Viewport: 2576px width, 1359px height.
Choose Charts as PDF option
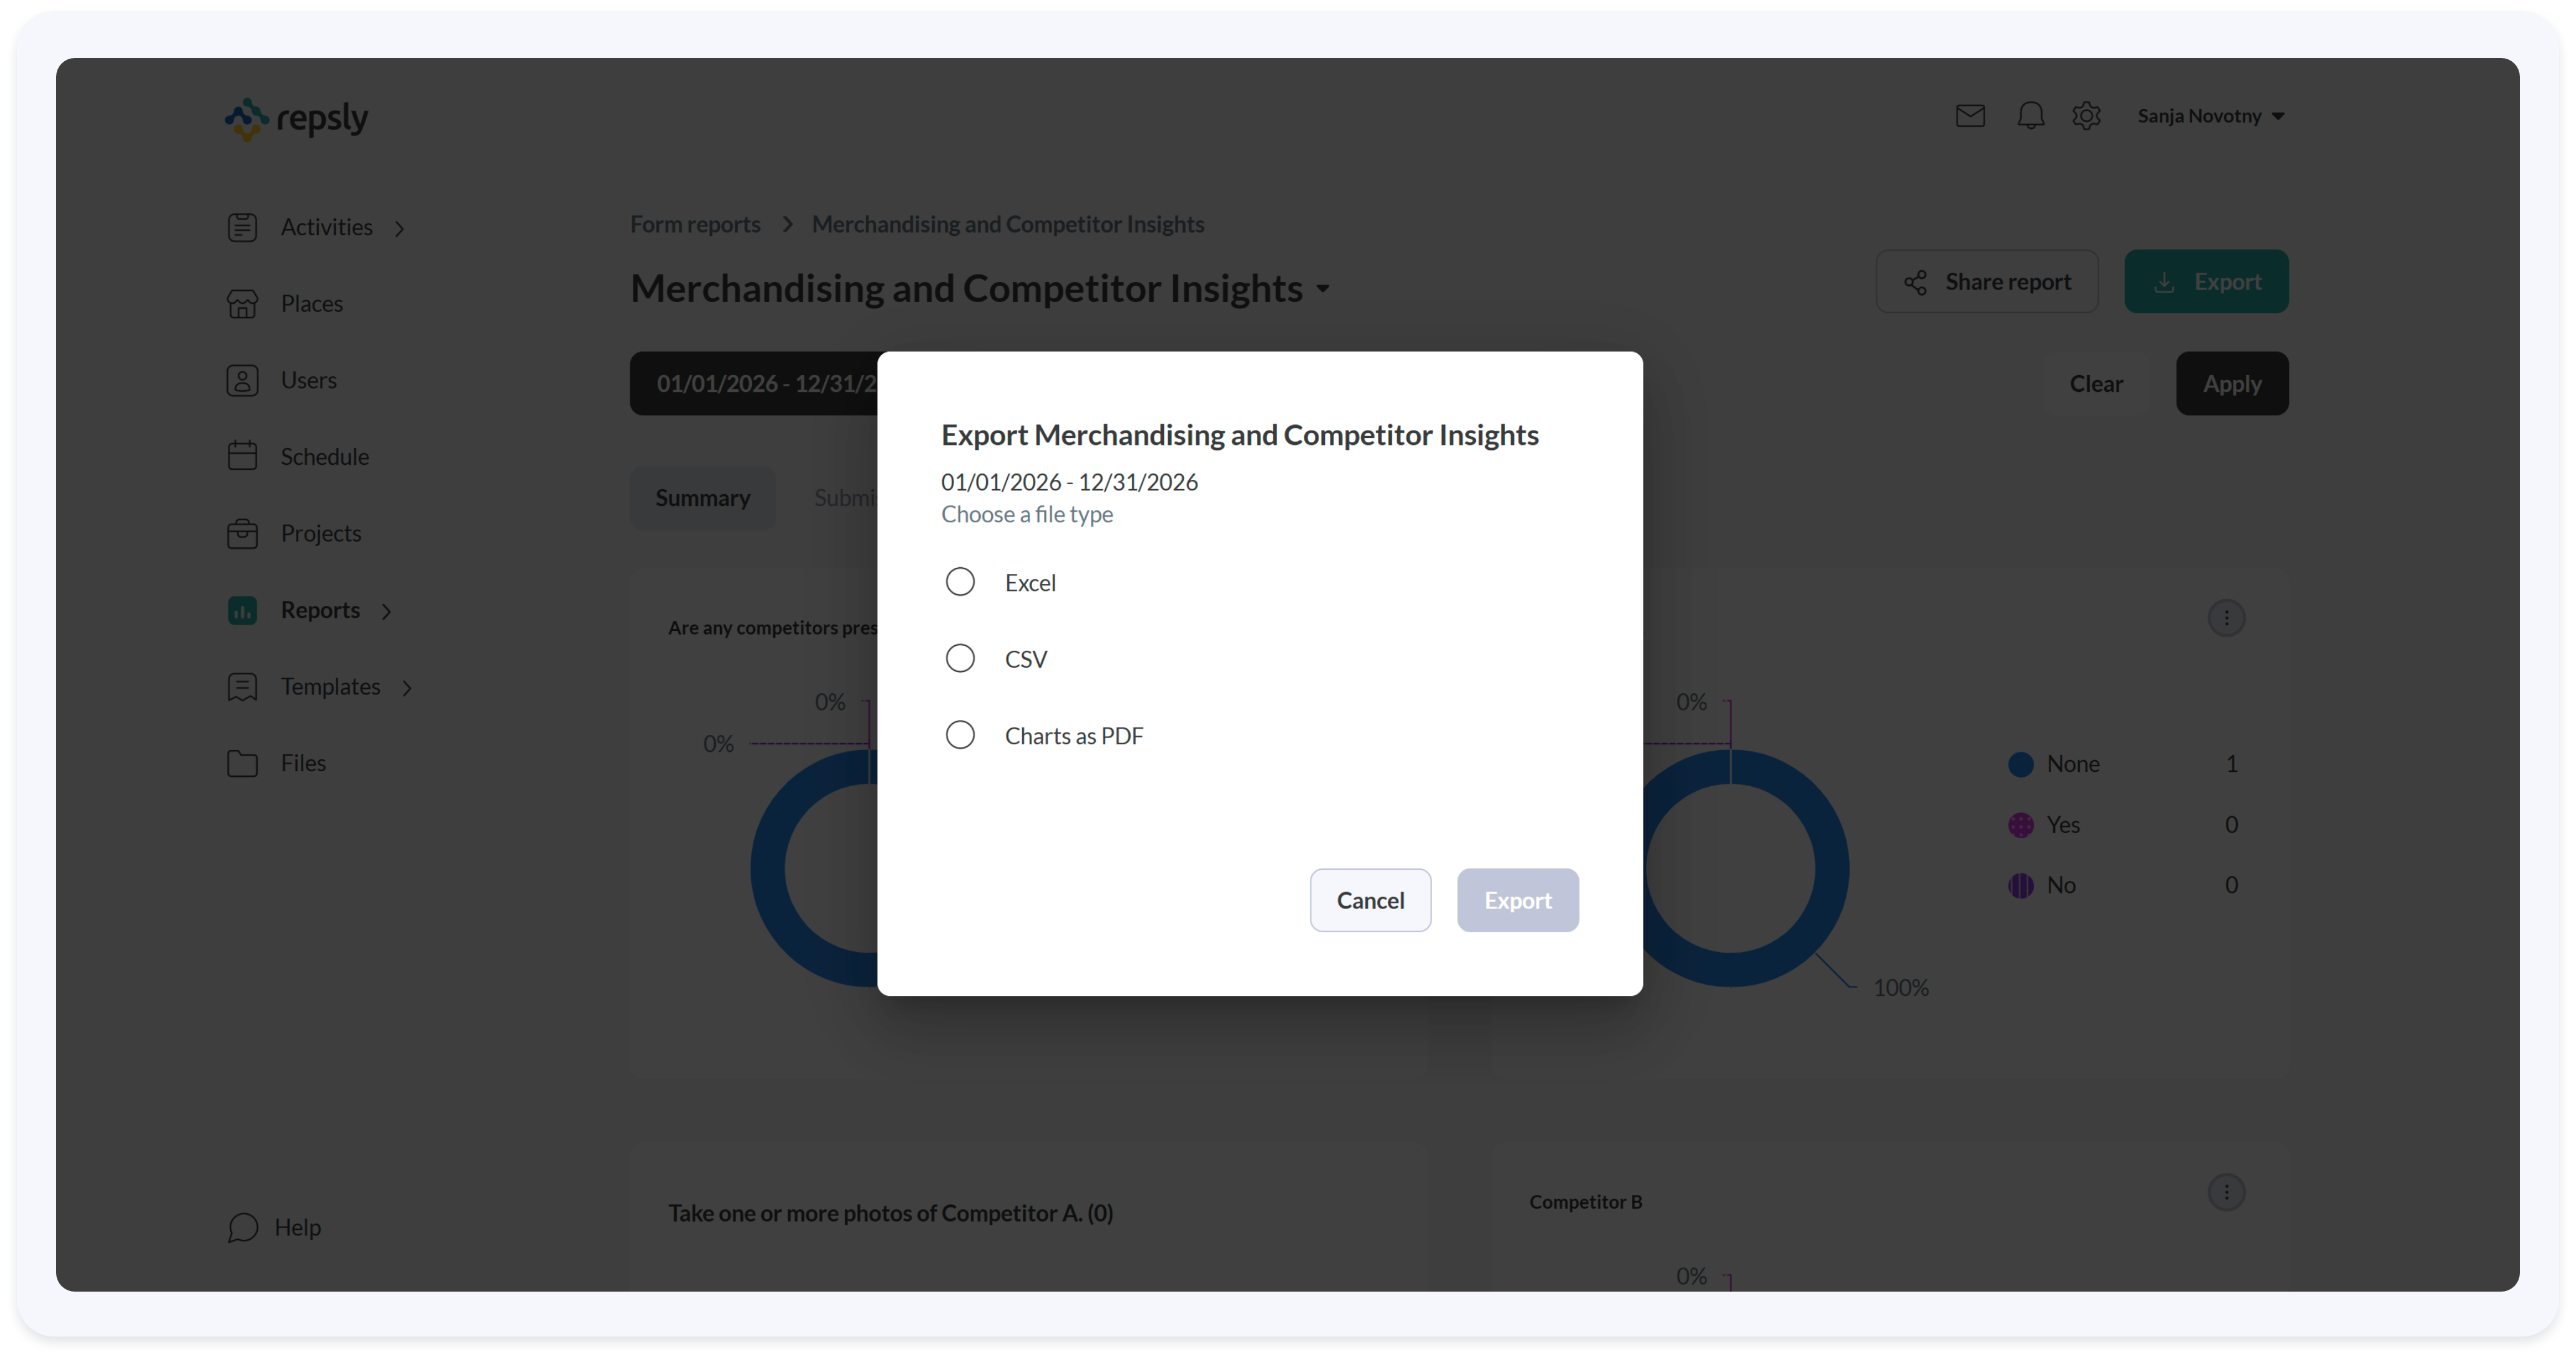click(959, 736)
